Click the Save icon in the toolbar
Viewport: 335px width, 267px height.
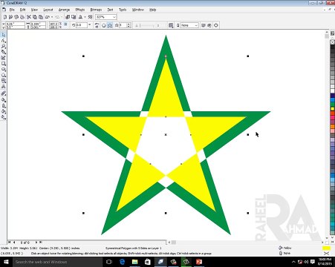(x=16, y=17)
